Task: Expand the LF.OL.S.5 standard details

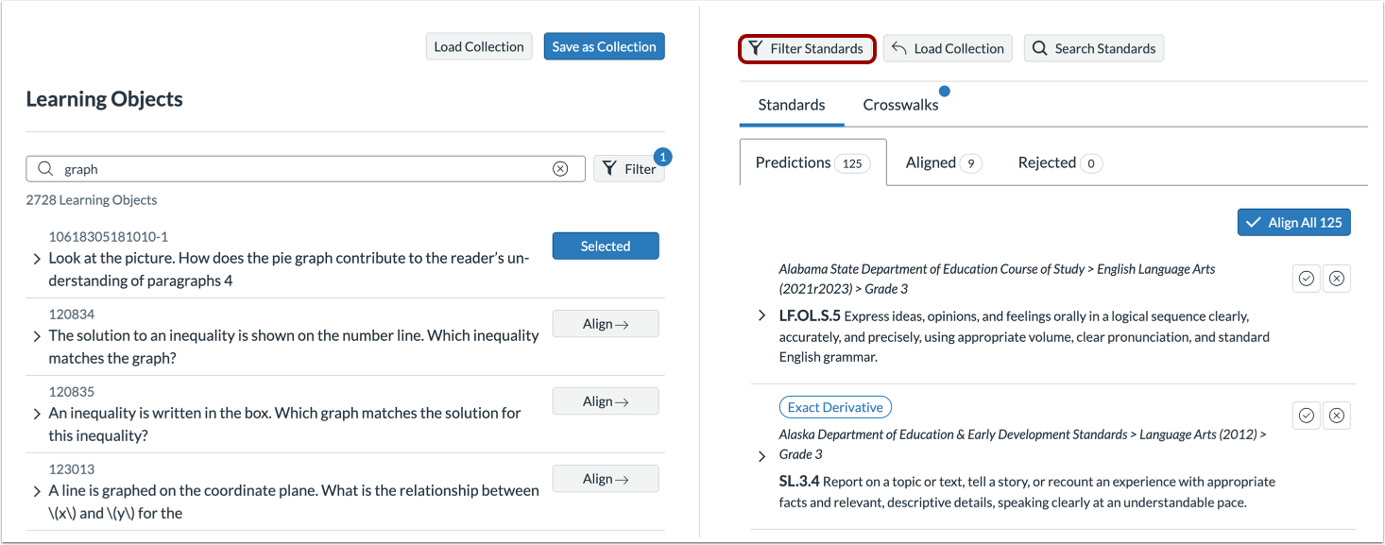Action: tap(762, 315)
